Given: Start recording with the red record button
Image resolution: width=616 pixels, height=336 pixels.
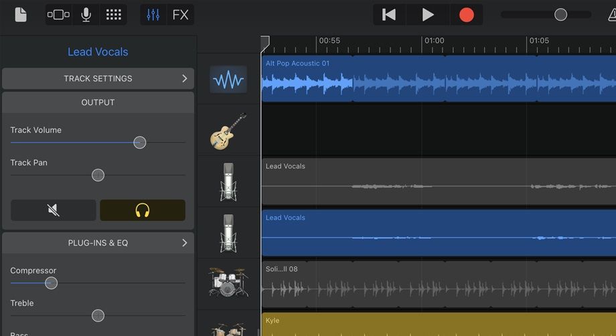Looking at the screenshot, I should pyautogui.click(x=466, y=15).
